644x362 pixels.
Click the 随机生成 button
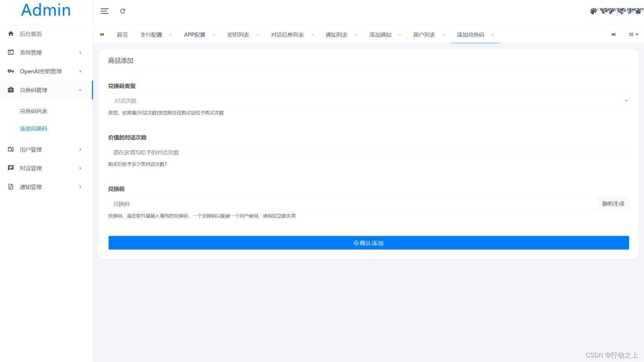pyautogui.click(x=613, y=204)
